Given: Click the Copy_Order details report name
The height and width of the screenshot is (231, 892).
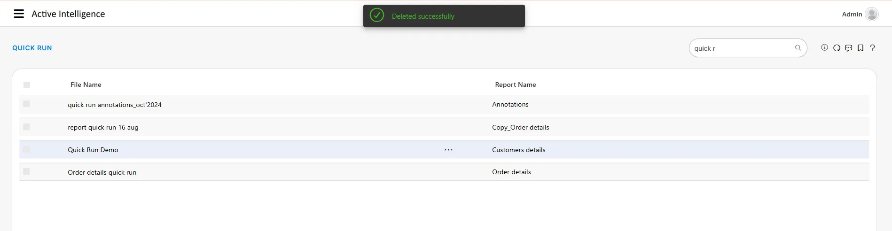Looking at the screenshot, I should (x=520, y=127).
